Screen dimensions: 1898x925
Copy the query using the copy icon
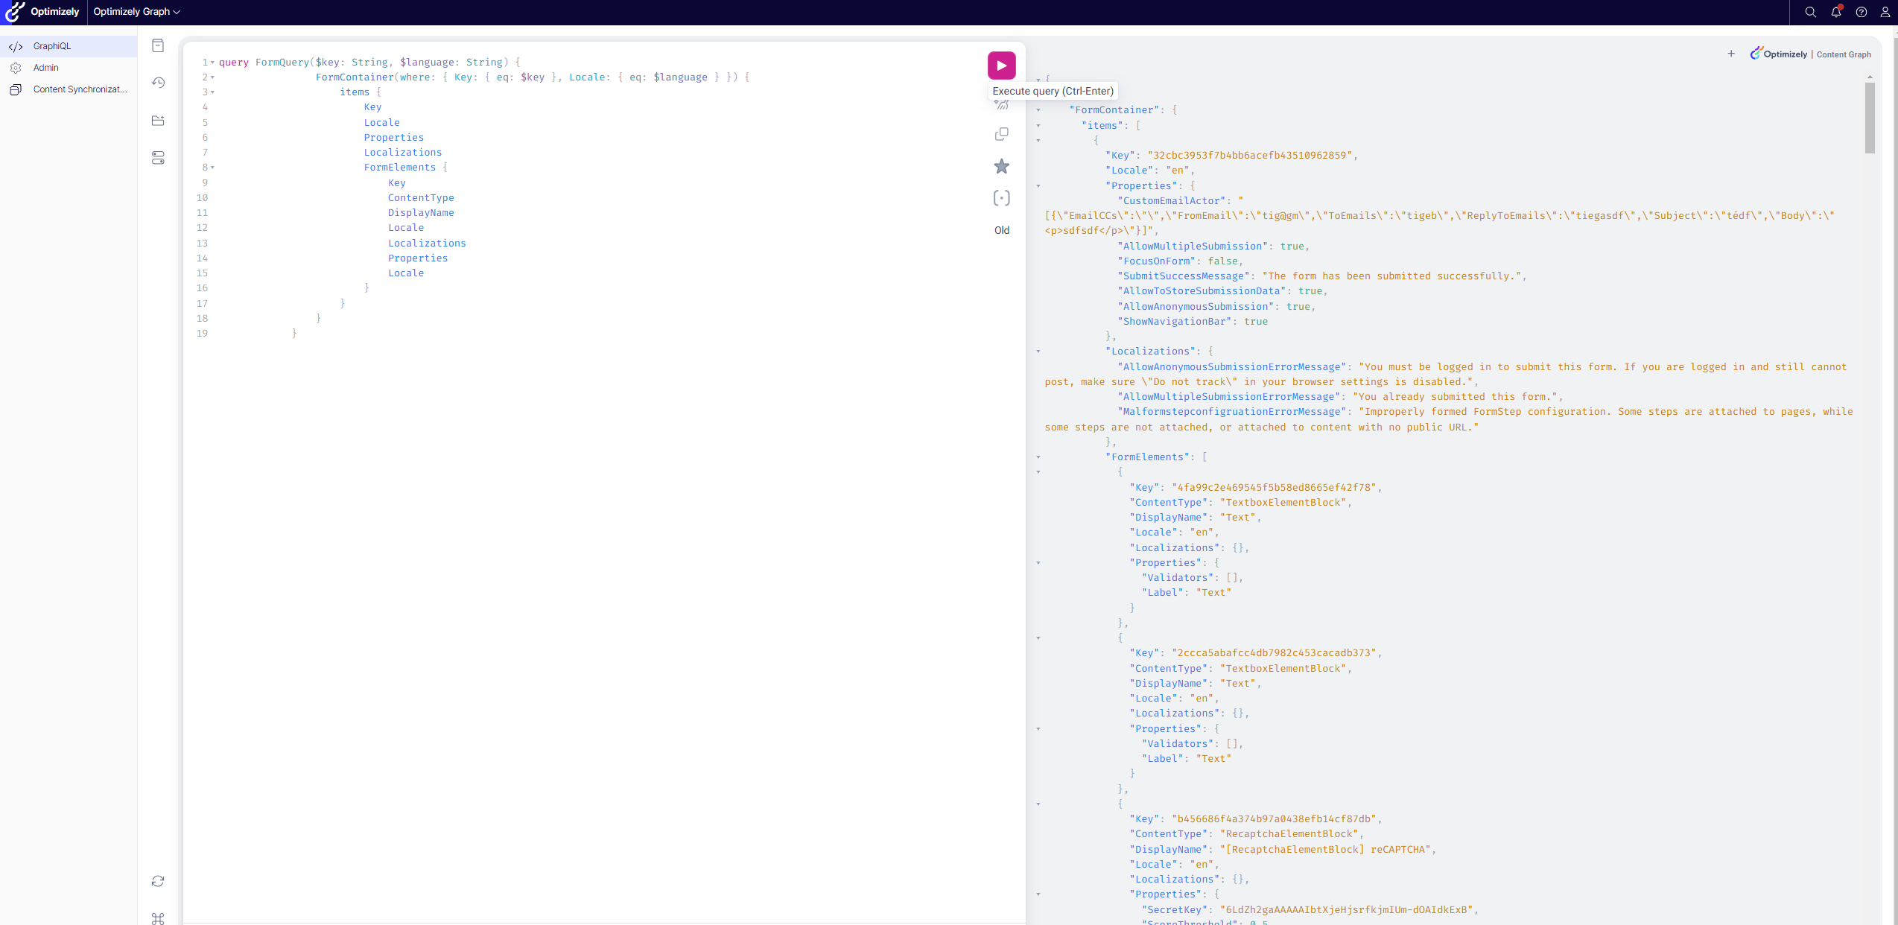1001,134
